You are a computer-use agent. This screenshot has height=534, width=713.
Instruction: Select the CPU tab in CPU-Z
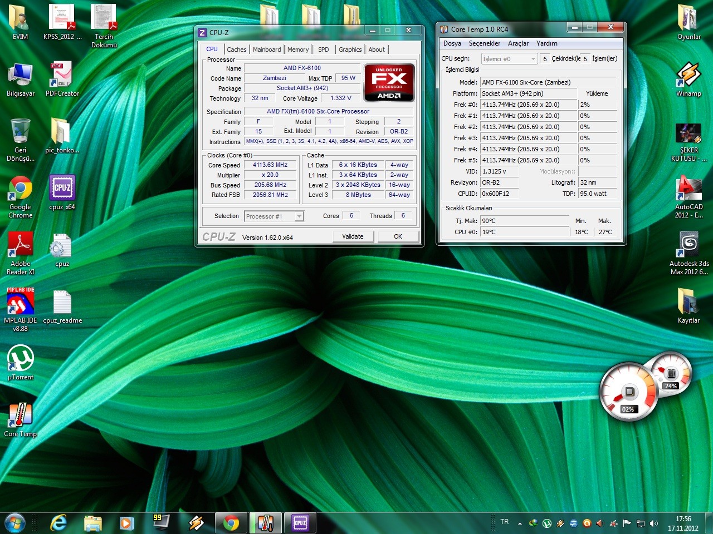[x=212, y=49]
